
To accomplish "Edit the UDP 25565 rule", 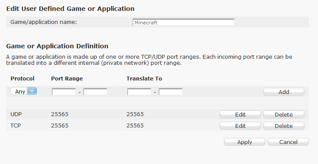I will [240, 114].
